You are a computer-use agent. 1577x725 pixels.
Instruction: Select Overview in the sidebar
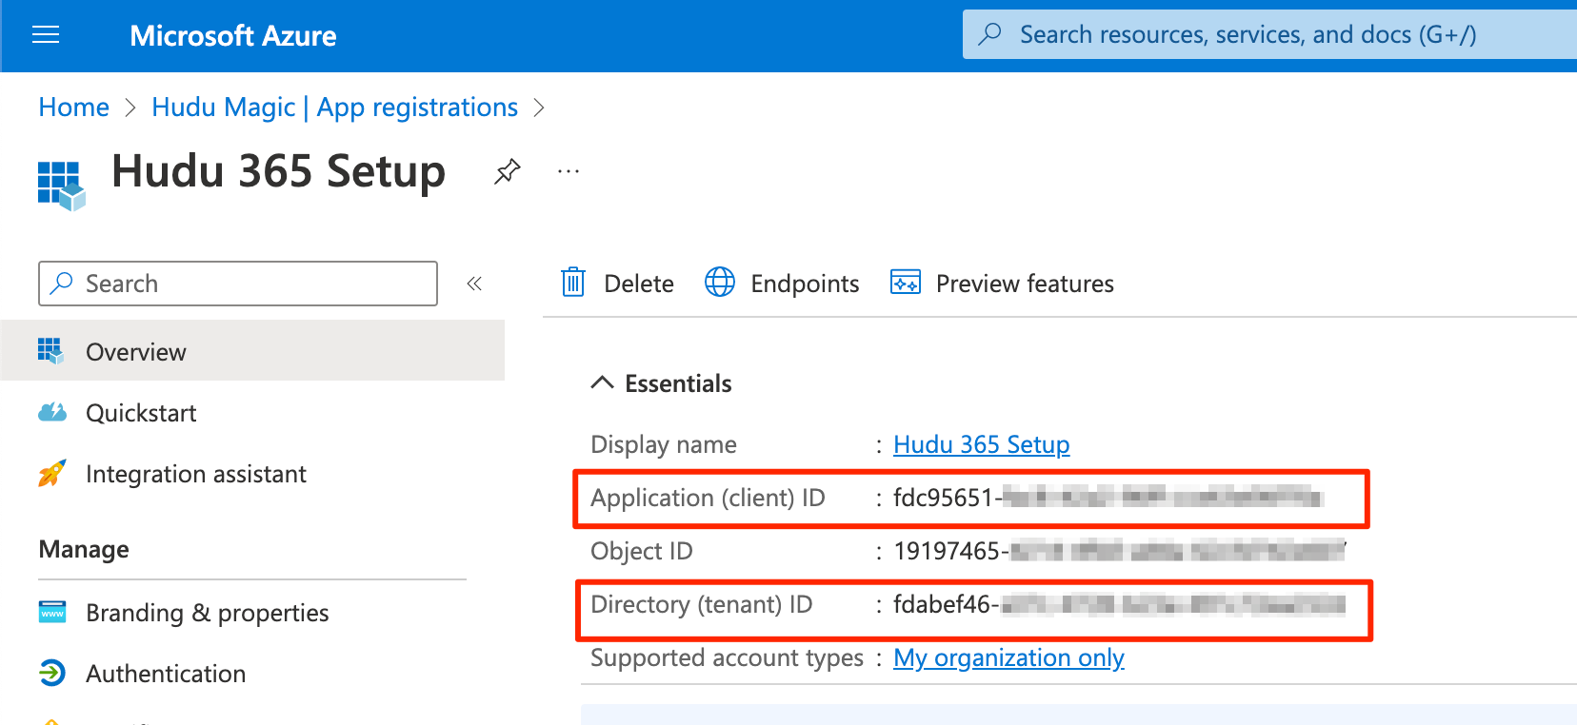[252, 351]
